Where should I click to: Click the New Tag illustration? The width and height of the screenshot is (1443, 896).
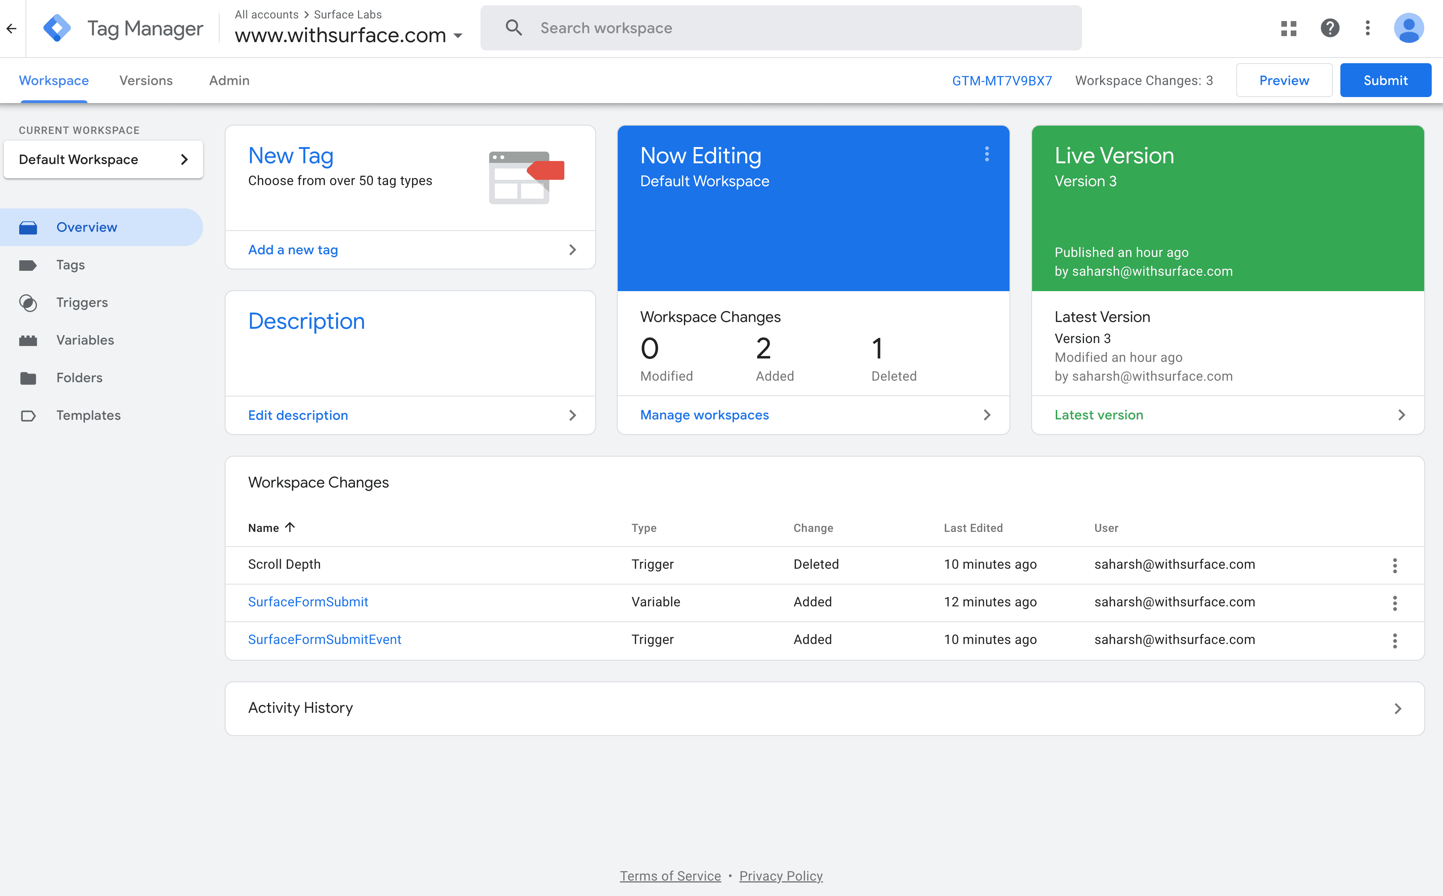click(x=526, y=177)
